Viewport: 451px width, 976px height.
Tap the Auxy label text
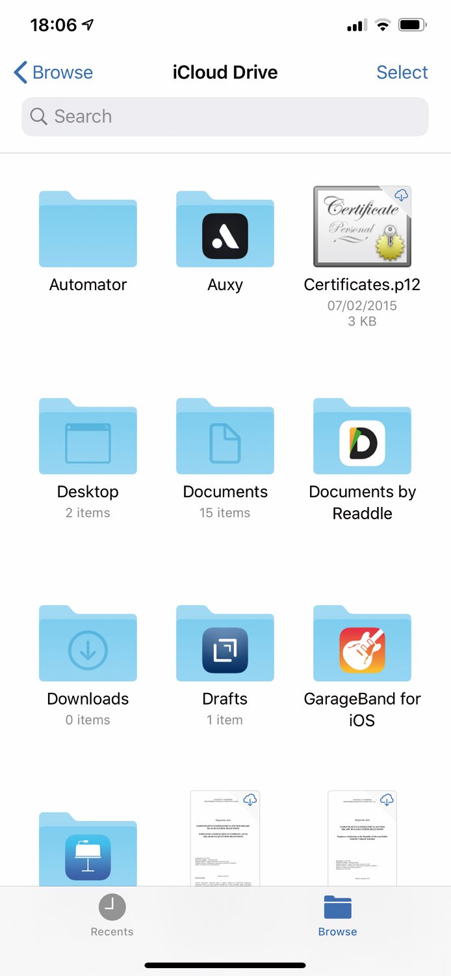(225, 285)
